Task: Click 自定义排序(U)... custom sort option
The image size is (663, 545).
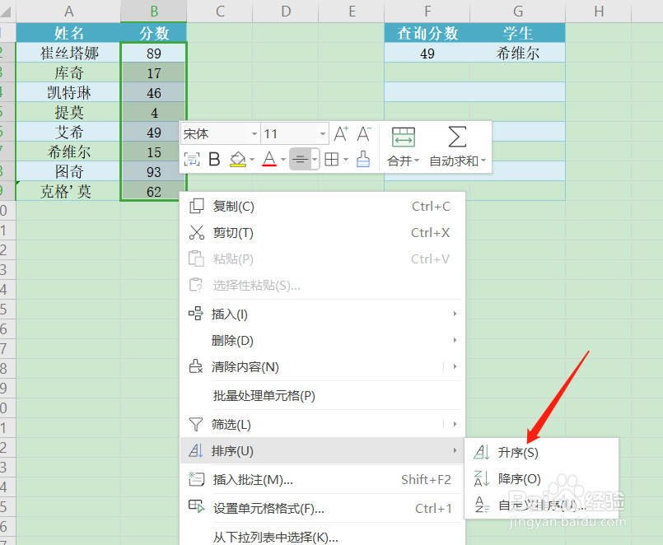Action: click(x=542, y=505)
